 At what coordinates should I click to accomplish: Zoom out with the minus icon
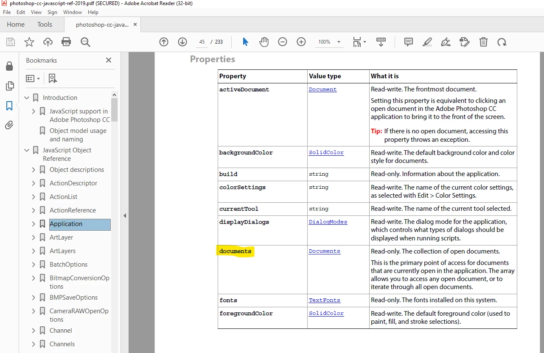pyautogui.click(x=283, y=42)
